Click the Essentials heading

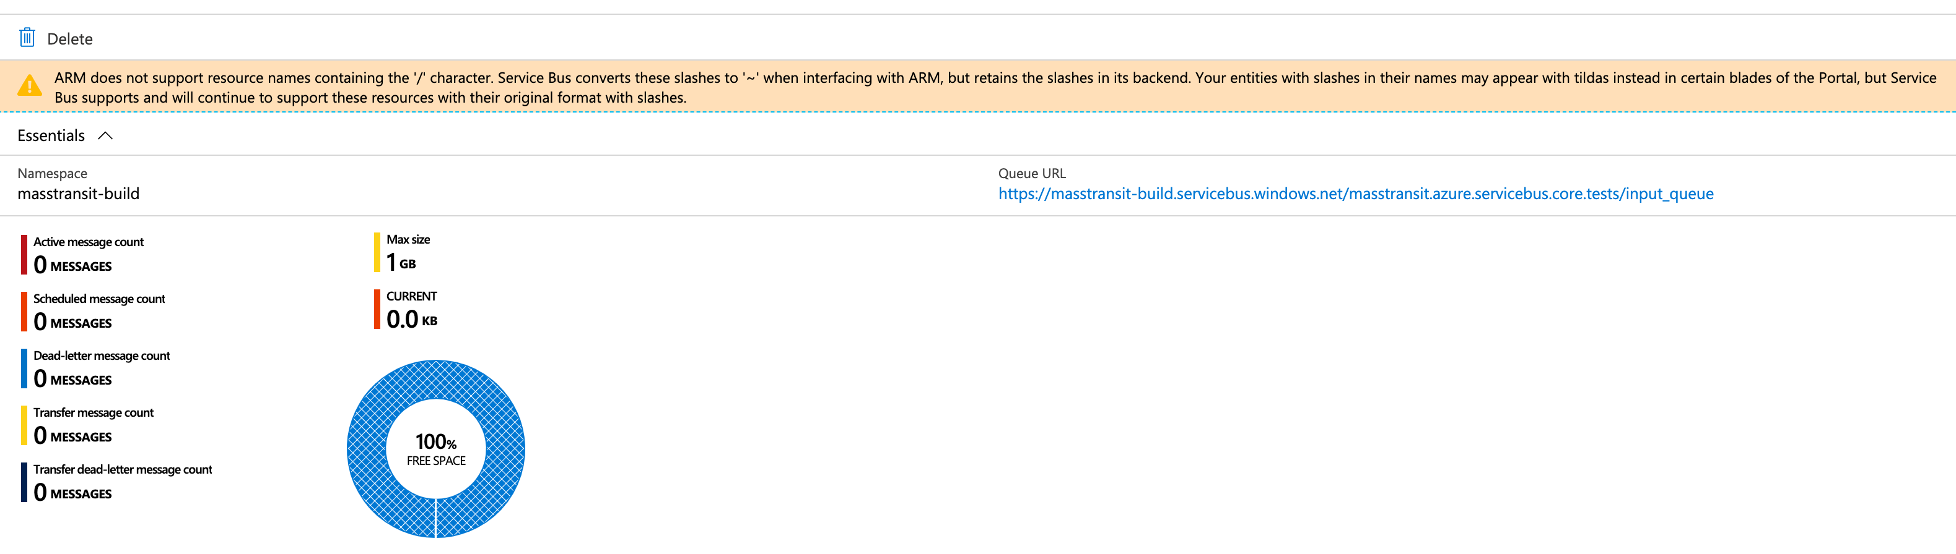coord(51,135)
